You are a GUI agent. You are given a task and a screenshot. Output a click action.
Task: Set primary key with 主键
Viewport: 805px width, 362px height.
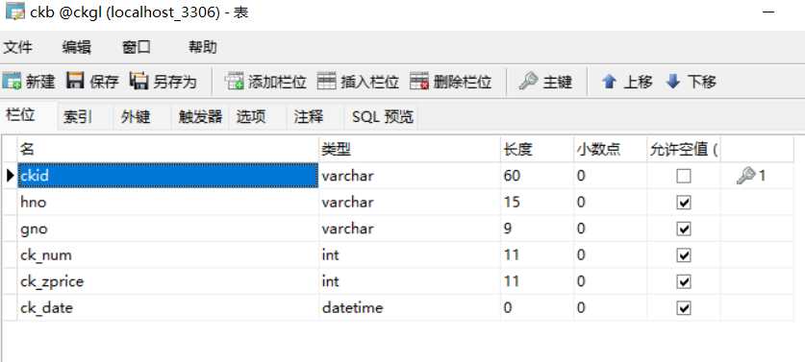pos(545,81)
